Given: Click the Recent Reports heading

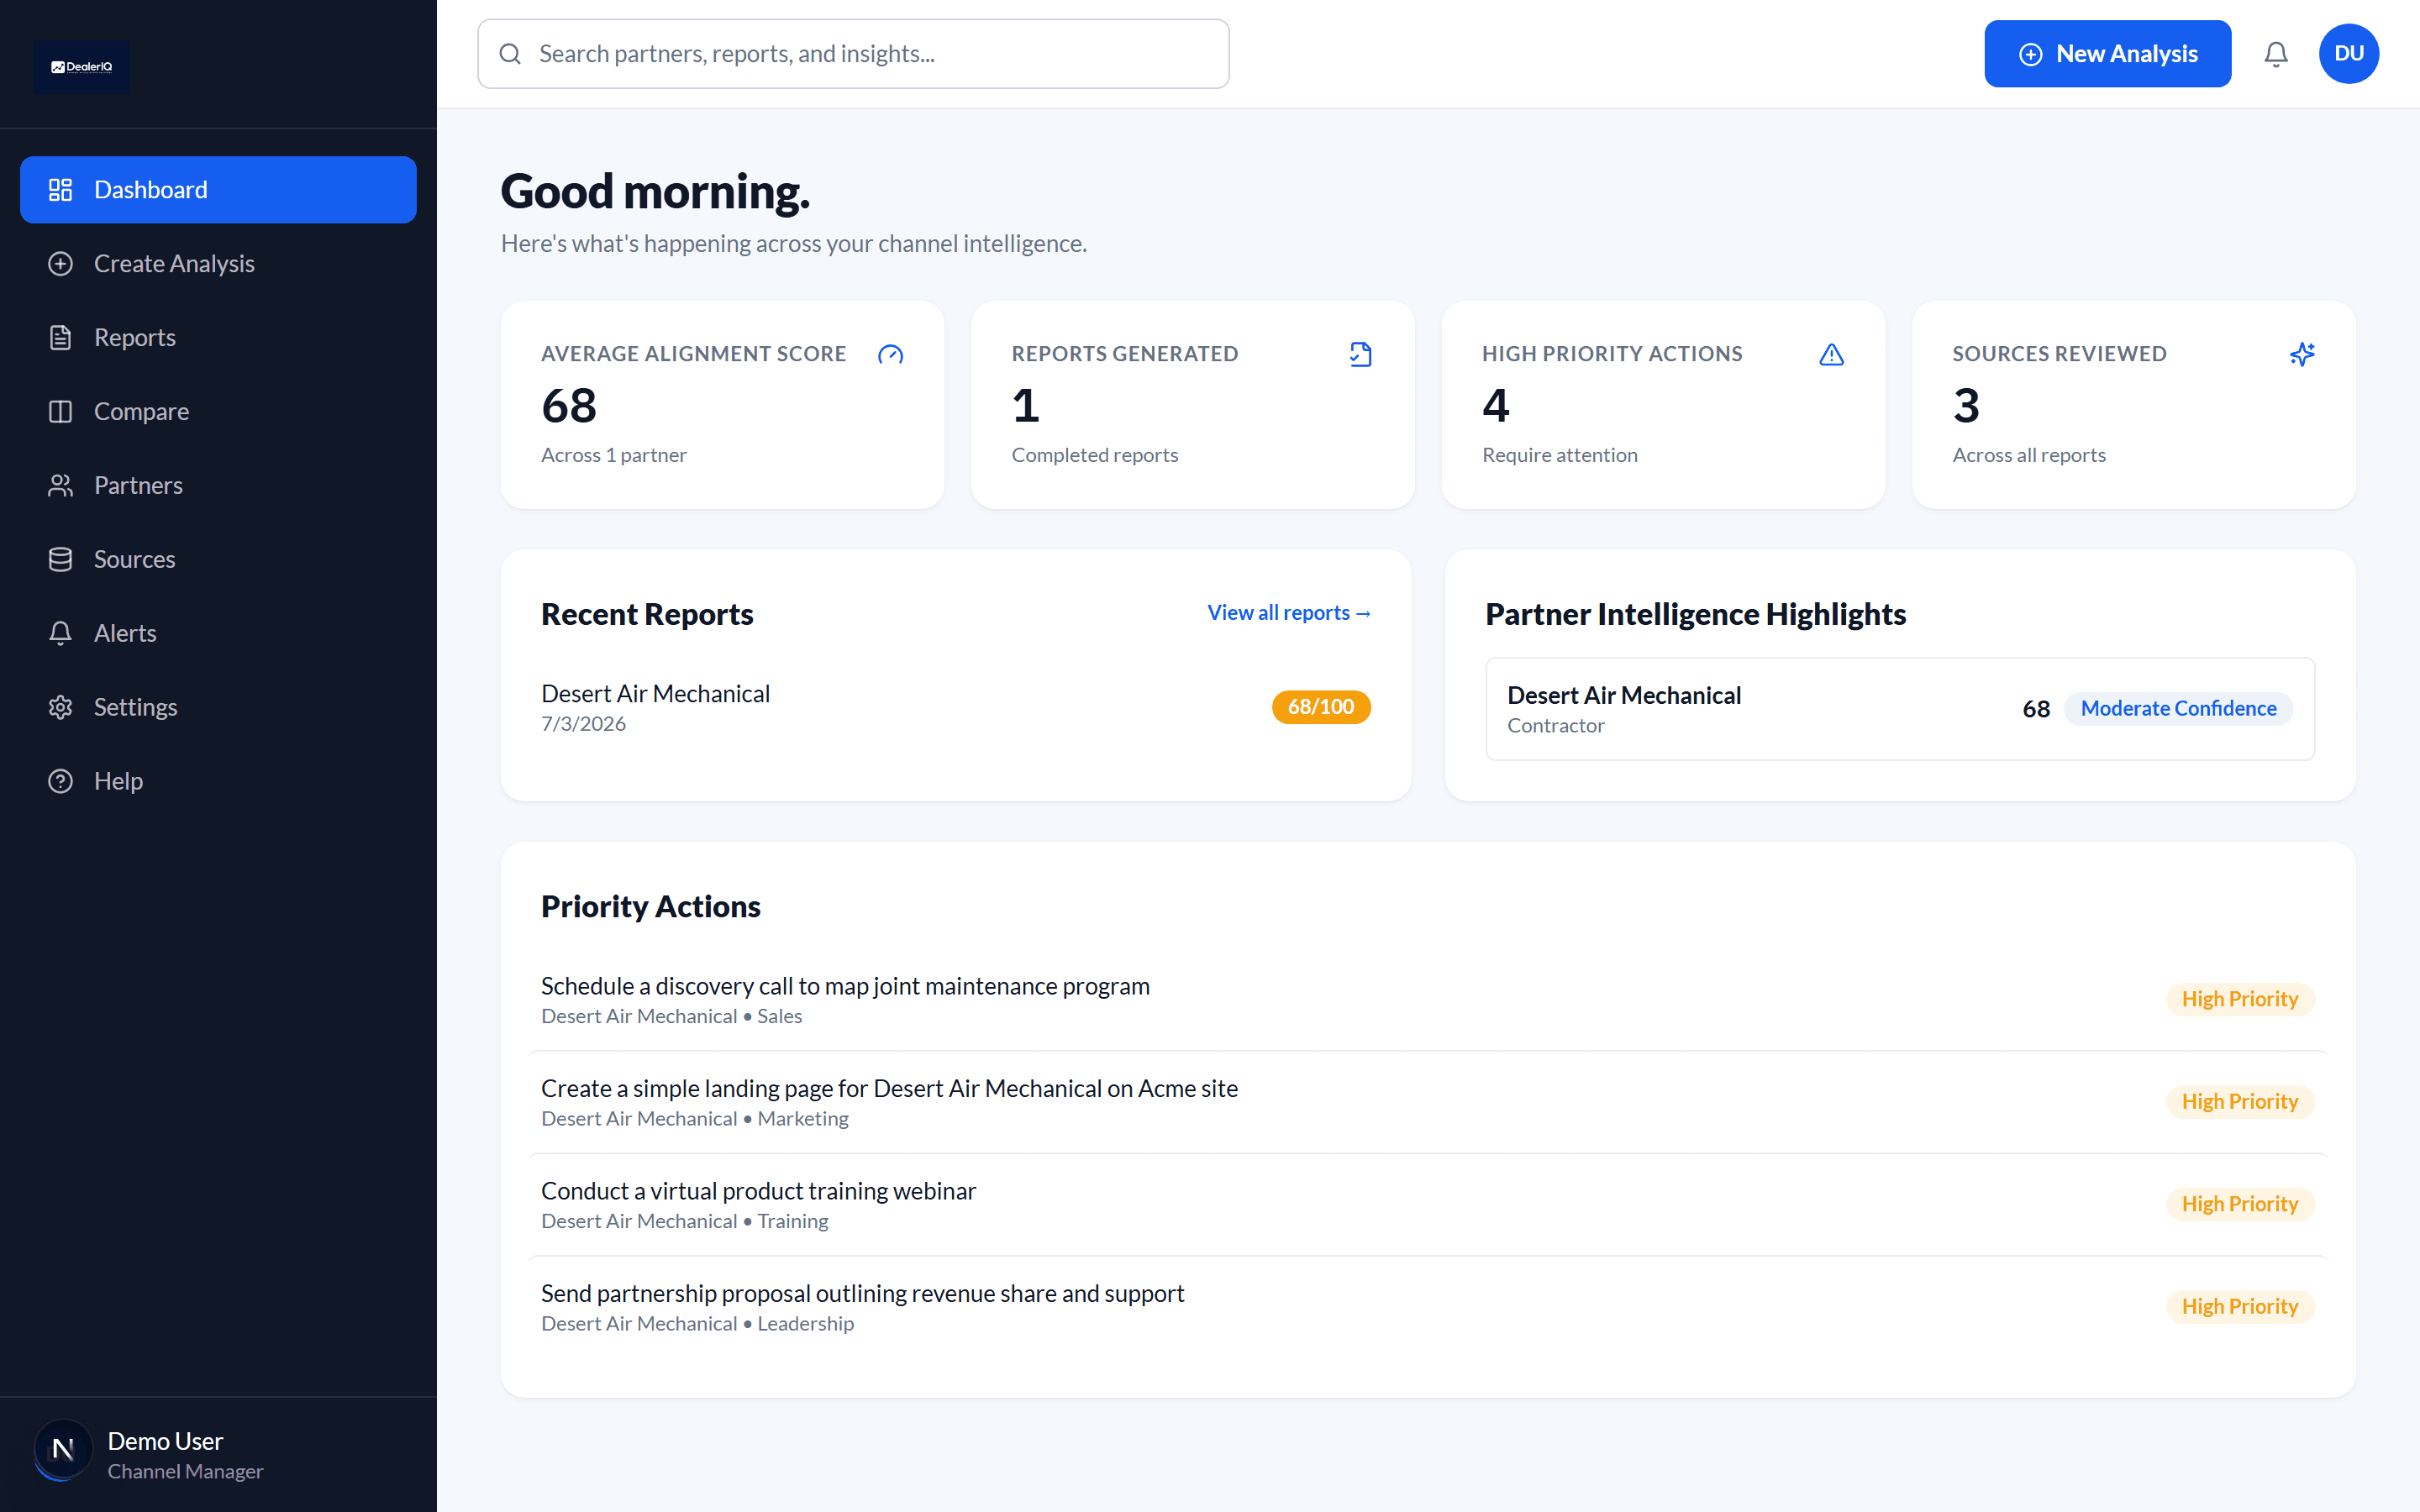Looking at the screenshot, I should click(647, 615).
